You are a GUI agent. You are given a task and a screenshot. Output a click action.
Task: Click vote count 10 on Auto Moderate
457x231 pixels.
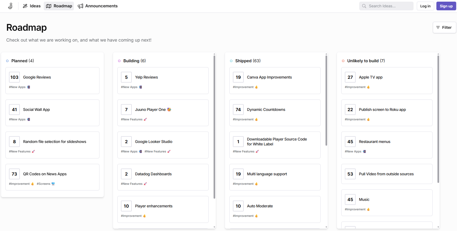(x=238, y=206)
